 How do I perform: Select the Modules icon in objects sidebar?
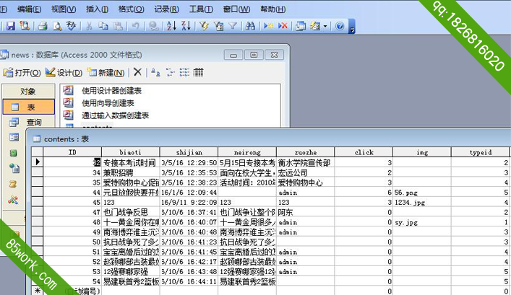tap(13, 200)
